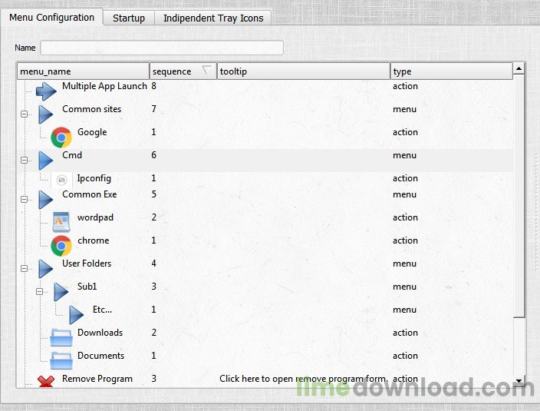
Task: Click the WordPad icon in Common Exe
Action: click(x=61, y=222)
